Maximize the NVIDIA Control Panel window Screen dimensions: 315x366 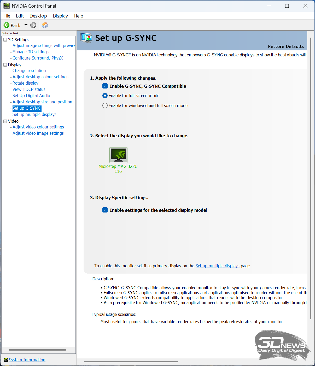point(287,6)
